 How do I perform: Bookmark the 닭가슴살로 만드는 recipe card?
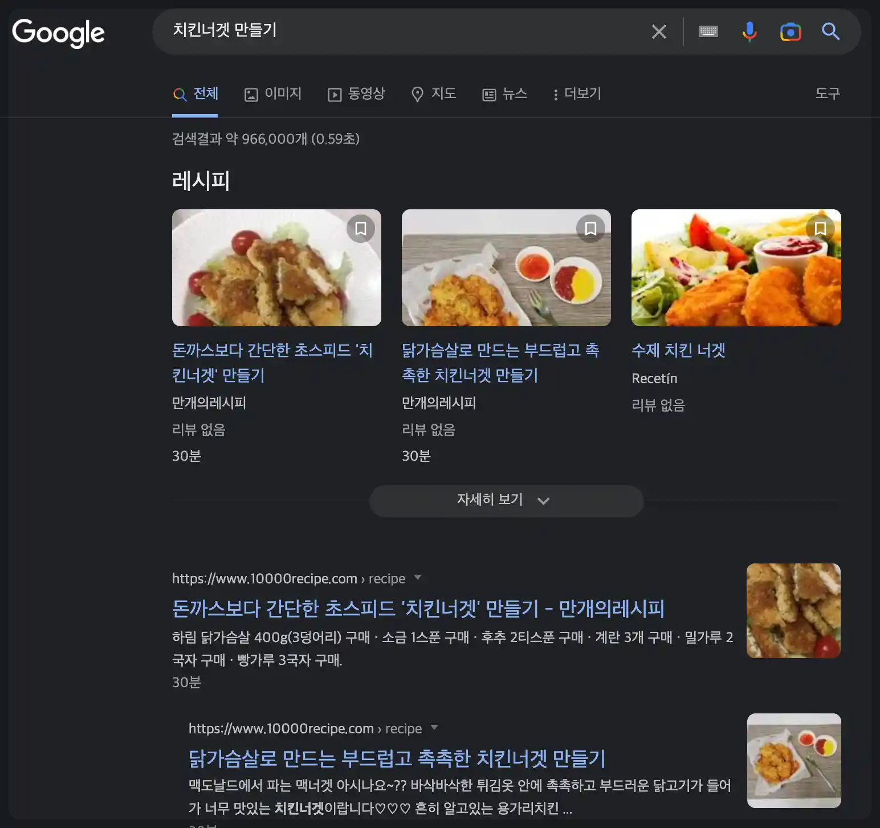(590, 229)
